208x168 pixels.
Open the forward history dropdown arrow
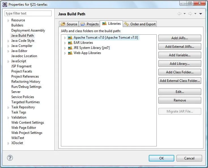(x=195, y=14)
